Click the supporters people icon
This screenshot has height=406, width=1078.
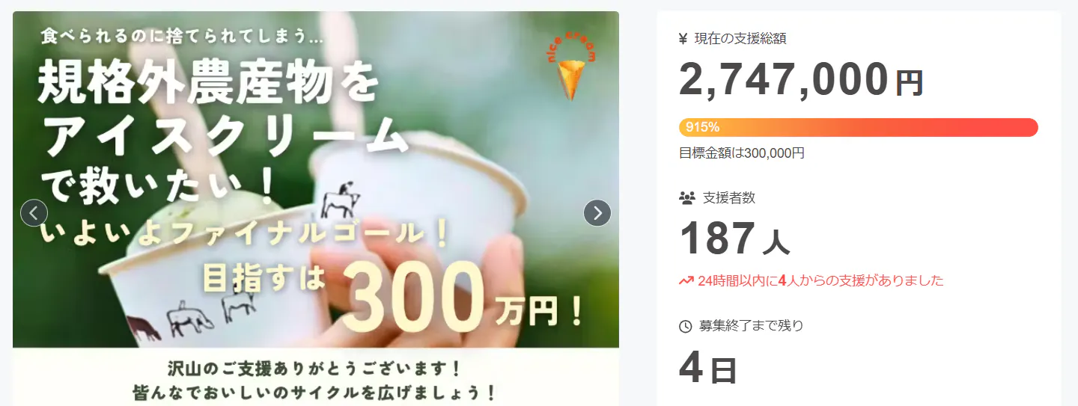686,198
